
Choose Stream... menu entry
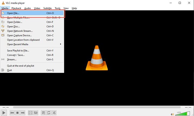pos(32,59)
